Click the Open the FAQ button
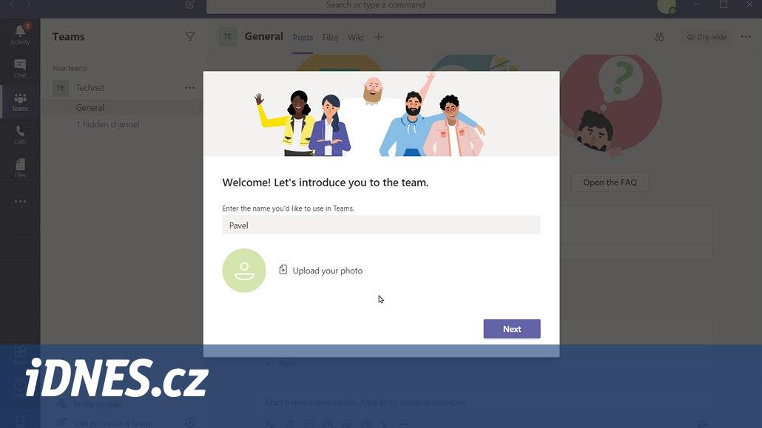This screenshot has height=428, width=762. [x=610, y=182]
